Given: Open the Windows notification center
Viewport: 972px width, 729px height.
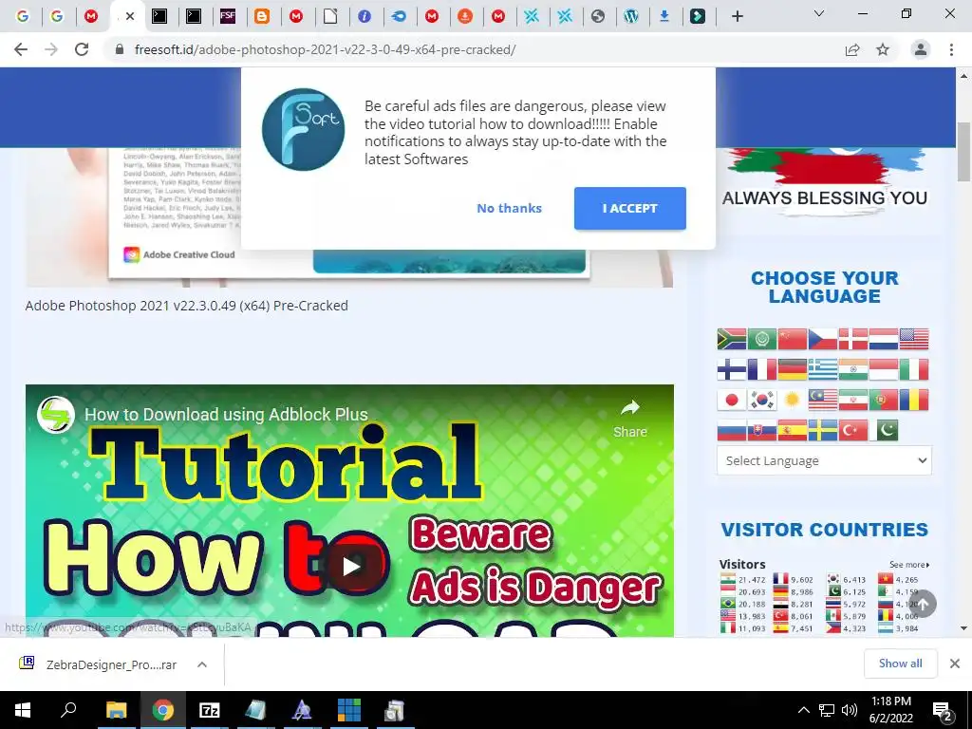Looking at the screenshot, I should coord(942,710).
